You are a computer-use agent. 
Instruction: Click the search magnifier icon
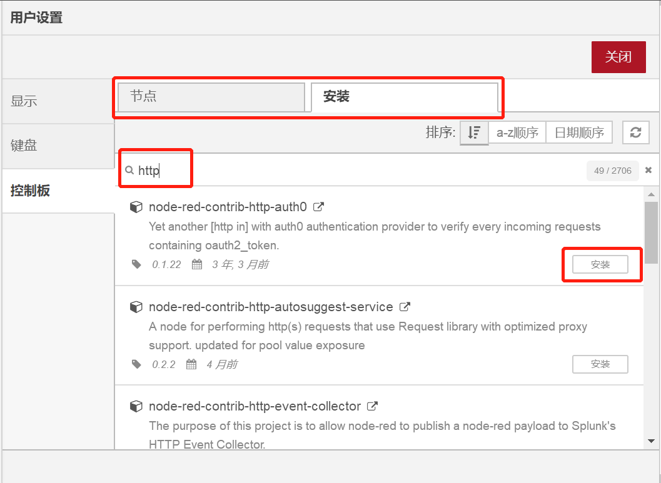pyautogui.click(x=129, y=170)
